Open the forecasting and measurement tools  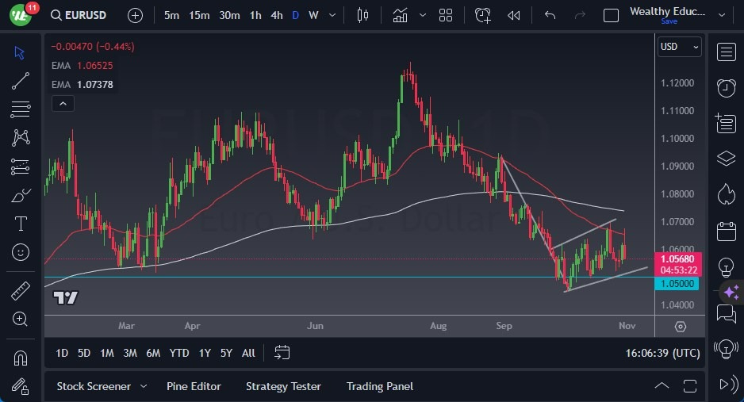tap(21, 167)
